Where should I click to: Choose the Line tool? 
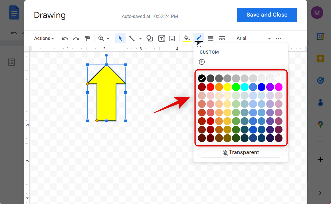click(132, 39)
